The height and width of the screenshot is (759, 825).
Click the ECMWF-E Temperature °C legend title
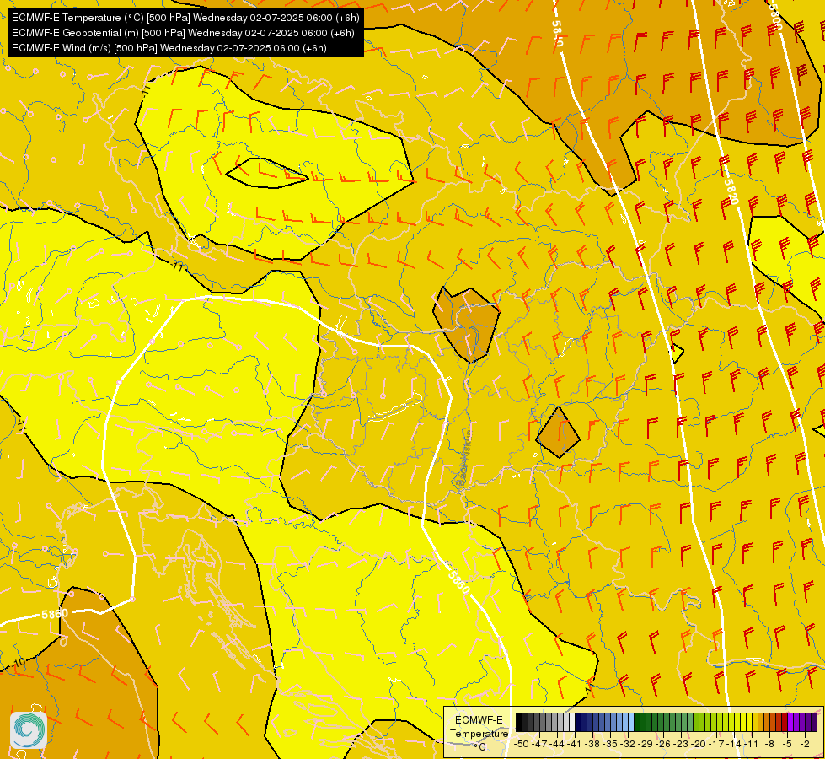pos(479,733)
